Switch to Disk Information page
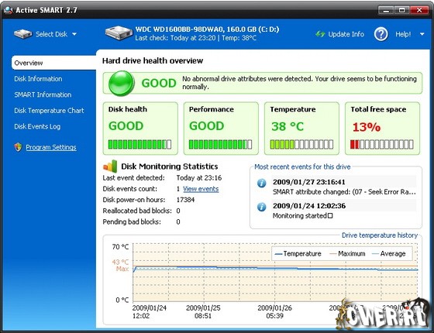This screenshot has width=434, height=333. (38, 79)
